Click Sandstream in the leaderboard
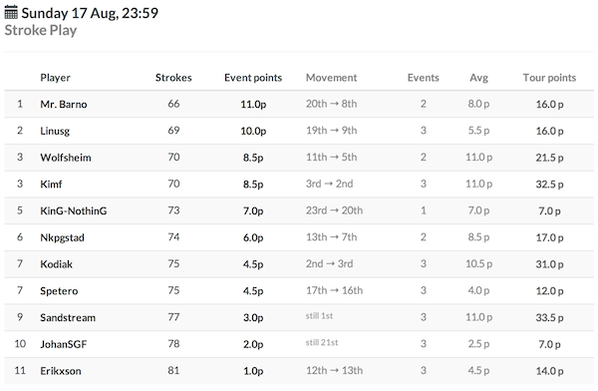This screenshot has width=598, height=391. coord(68,317)
